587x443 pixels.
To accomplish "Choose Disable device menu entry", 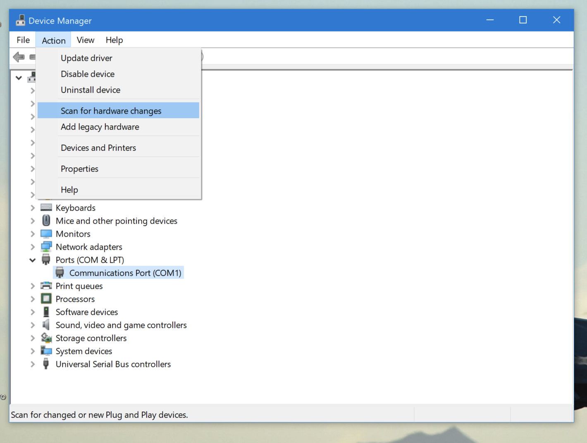I will pyautogui.click(x=118, y=74).
